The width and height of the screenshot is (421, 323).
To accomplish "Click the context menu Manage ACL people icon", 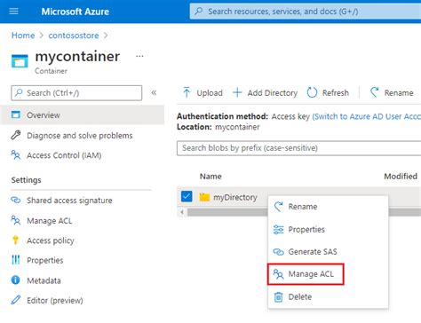I will 278,274.
